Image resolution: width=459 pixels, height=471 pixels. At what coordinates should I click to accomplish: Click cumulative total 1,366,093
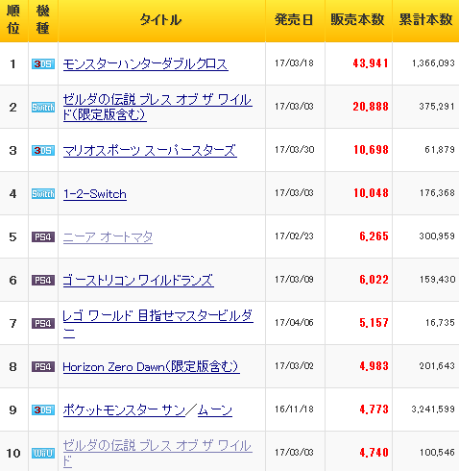click(x=433, y=63)
